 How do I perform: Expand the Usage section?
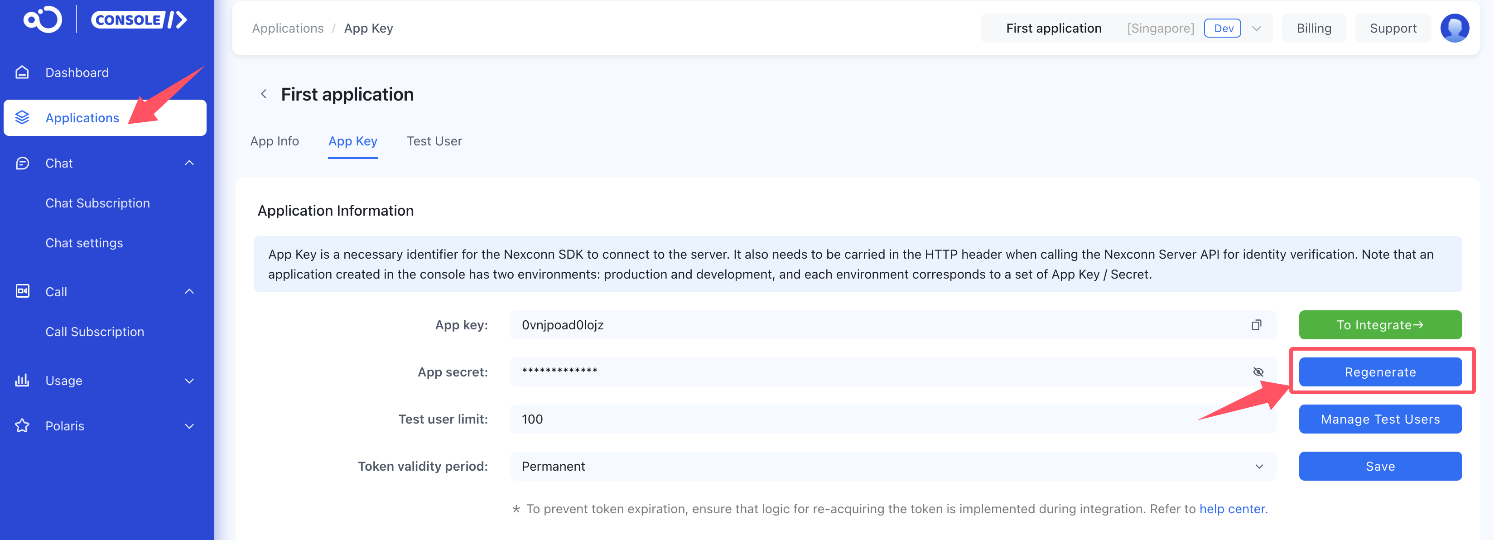189,381
